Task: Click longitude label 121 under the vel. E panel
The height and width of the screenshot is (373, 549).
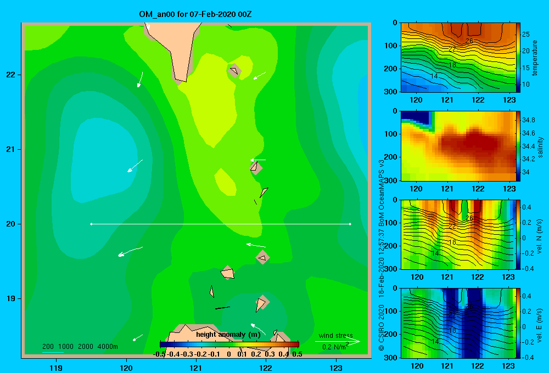Action: click(x=447, y=366)
